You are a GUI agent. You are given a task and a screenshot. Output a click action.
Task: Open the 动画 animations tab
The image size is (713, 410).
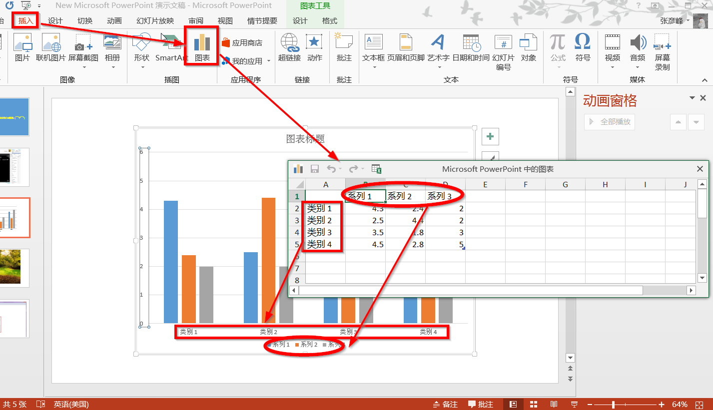(114, 21)
